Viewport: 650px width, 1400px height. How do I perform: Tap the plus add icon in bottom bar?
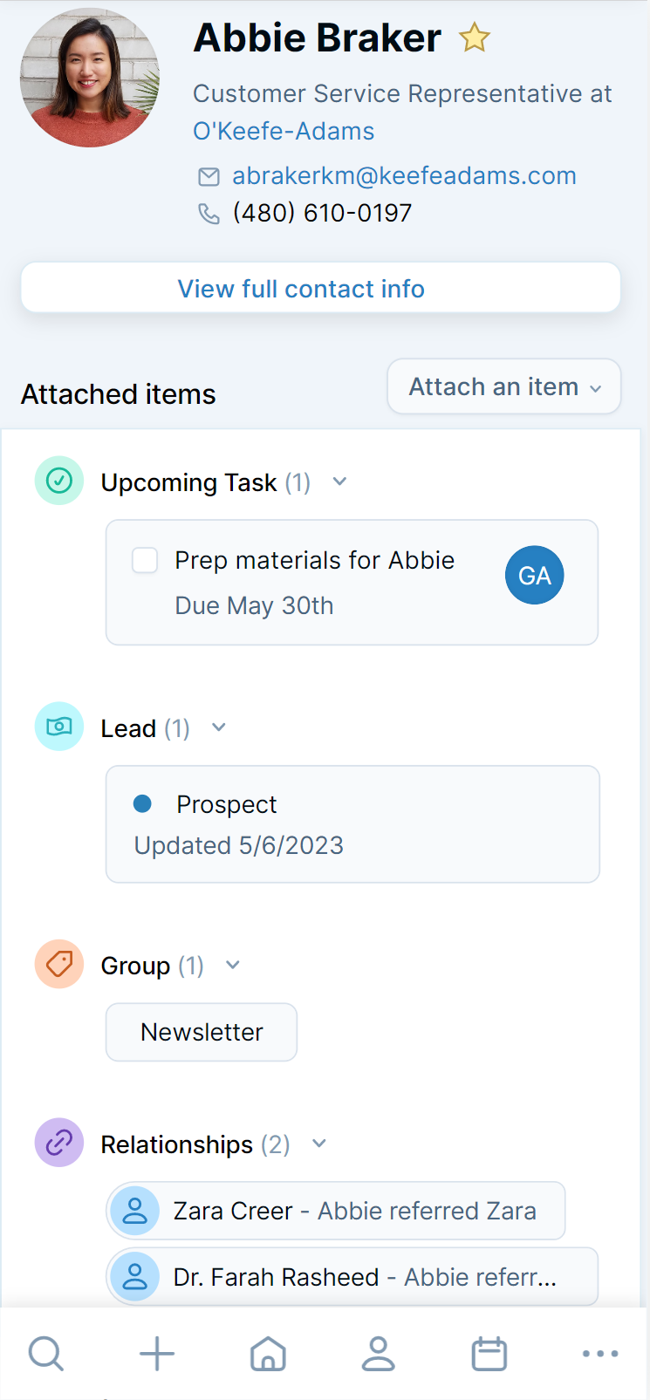click(x=157, y=1354)
